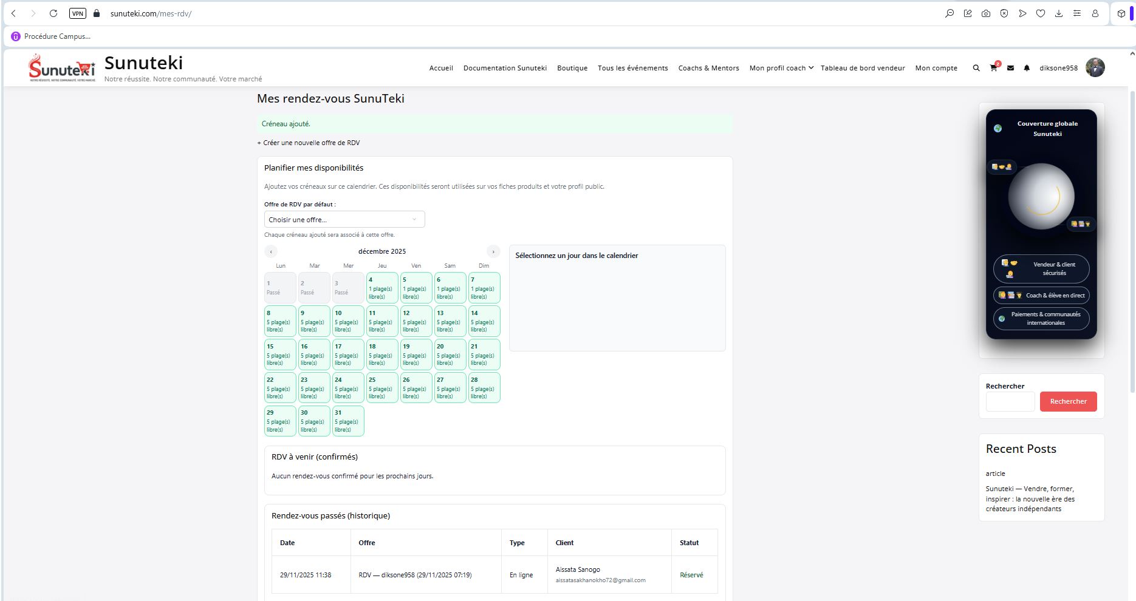Viewport: 1136px width, 601px height.
Task: Click the browser heart bookmark icon
Action: (x=1041, y=13)
